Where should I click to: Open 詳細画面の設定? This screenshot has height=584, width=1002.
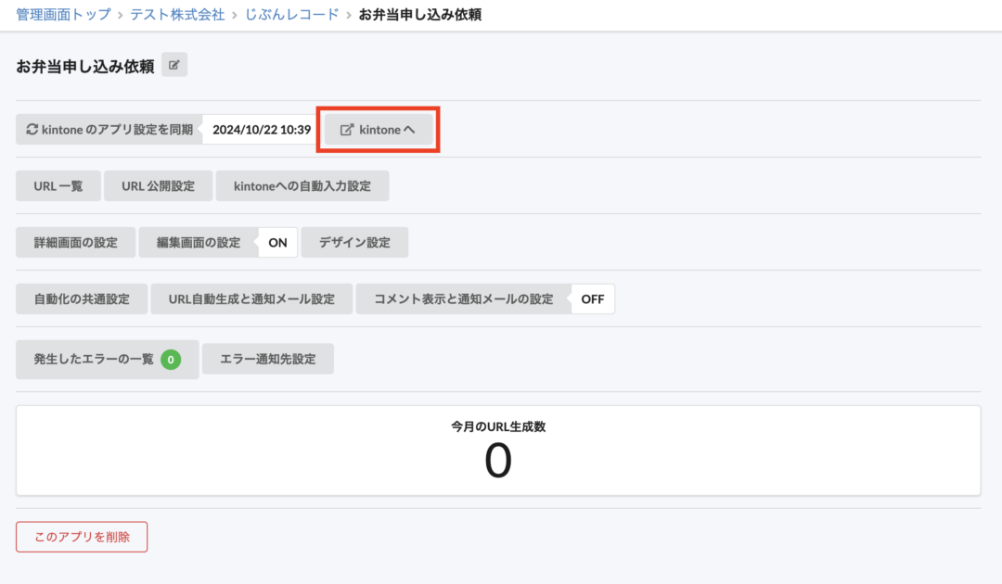75,242
